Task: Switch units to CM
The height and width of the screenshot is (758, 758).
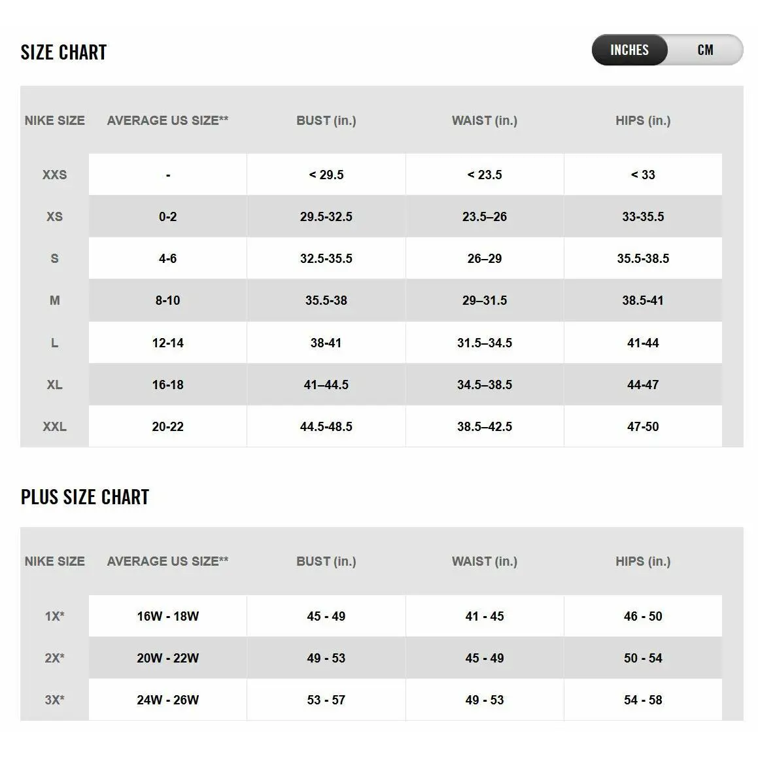Action: click(705, 50)
